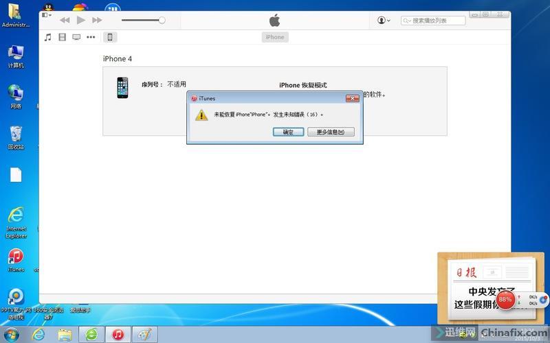The height and width of the screenshot is (343, 550).
Task: Click the 确定 button in iTunes dialog
Action: coord(288,132)
